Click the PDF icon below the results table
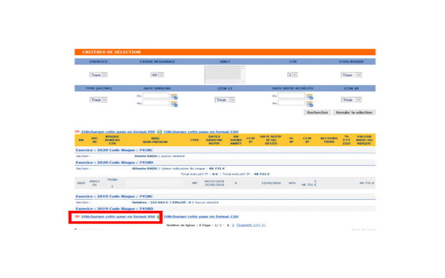The width and height of the screenshot is (445, 278). click(x=77, y=216)
